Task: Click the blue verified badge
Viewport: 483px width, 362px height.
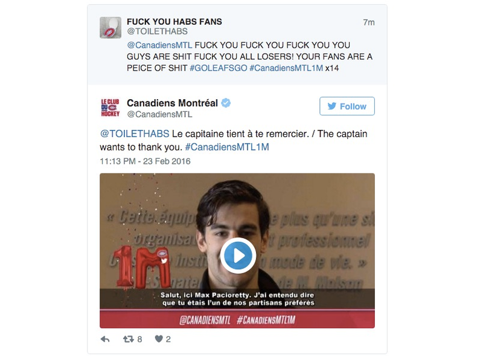Action: coord(226,103)
